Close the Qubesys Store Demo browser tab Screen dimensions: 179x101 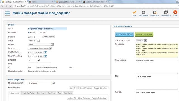click(79, 2)
